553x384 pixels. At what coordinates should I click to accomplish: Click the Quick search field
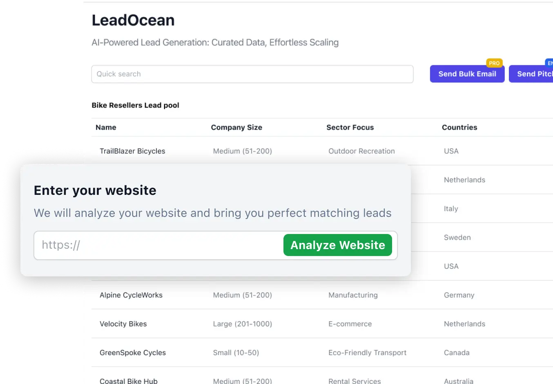click(252, 74)
